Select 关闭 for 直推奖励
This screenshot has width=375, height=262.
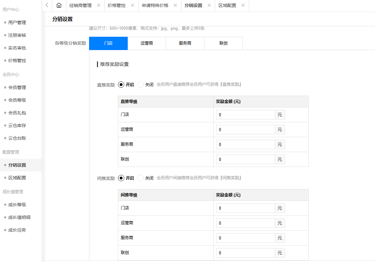tap(140, 84)
